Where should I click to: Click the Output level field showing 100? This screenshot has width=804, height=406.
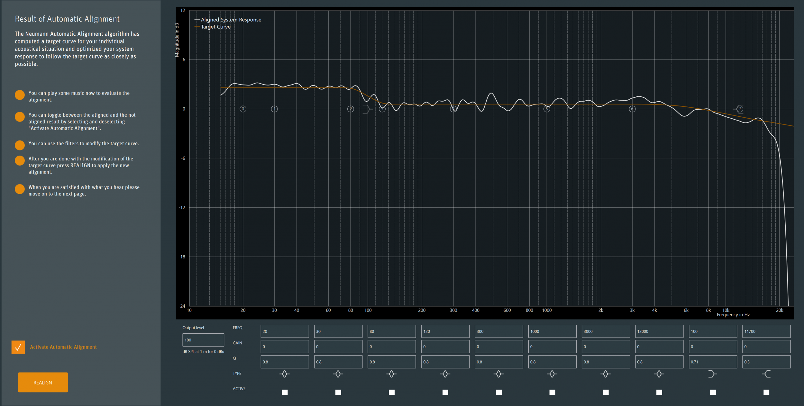[x=203, y=340]
